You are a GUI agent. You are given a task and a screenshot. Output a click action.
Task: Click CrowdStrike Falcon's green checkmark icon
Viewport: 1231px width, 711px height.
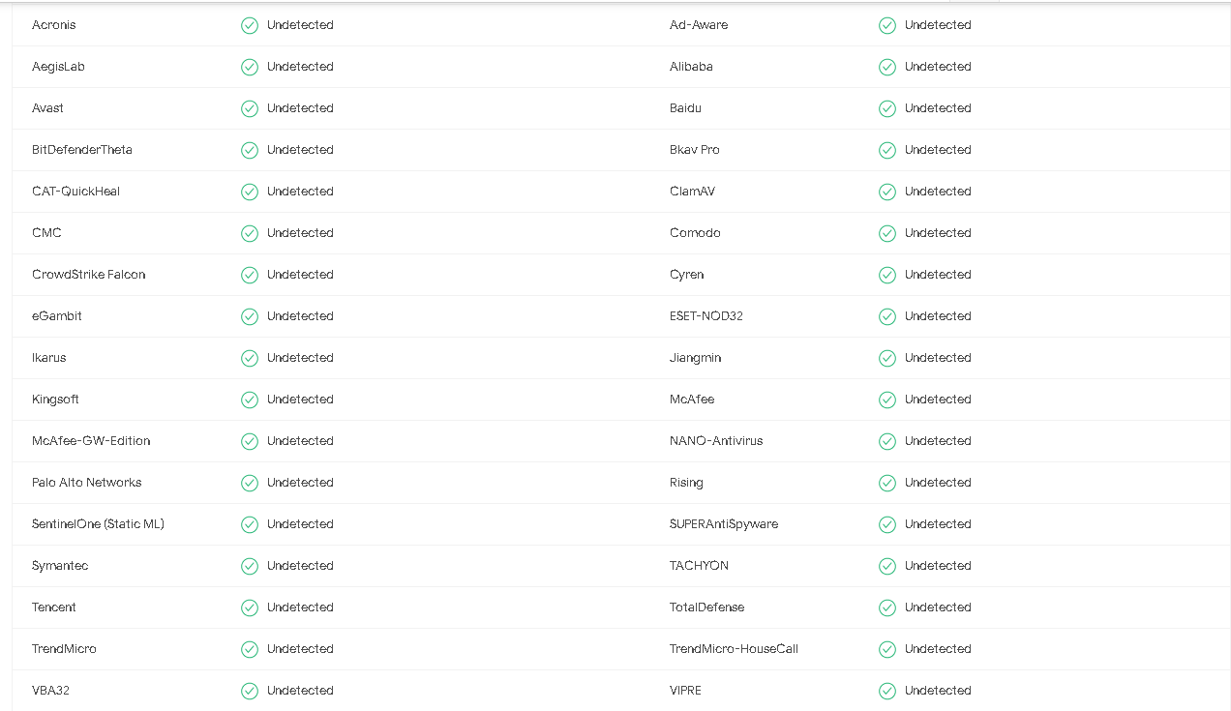pyautogui.click(x=250, y=275)
